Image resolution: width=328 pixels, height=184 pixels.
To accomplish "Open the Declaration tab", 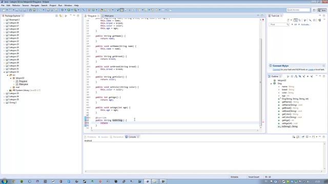I will [x=117, y=137].
